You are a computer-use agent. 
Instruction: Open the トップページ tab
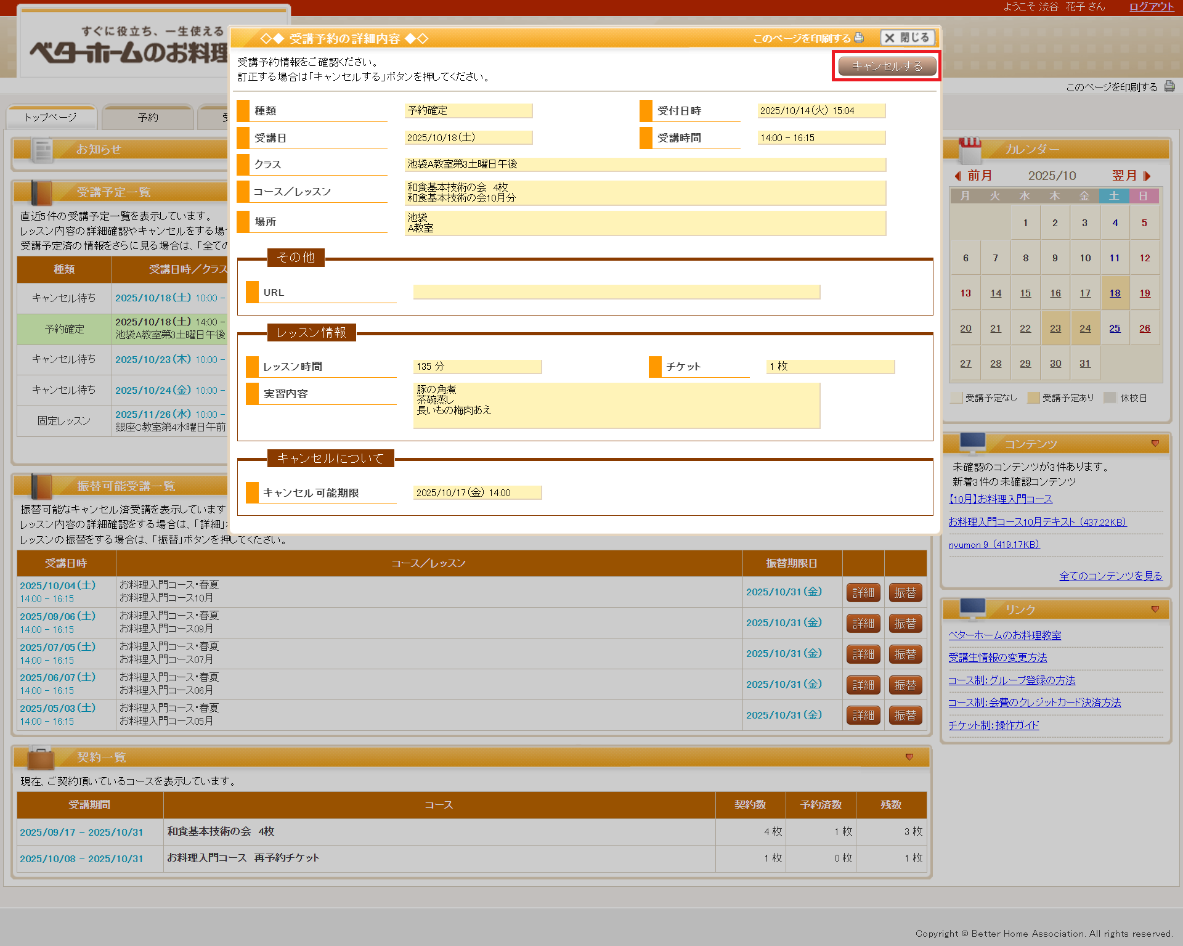[x=51, y=118]
